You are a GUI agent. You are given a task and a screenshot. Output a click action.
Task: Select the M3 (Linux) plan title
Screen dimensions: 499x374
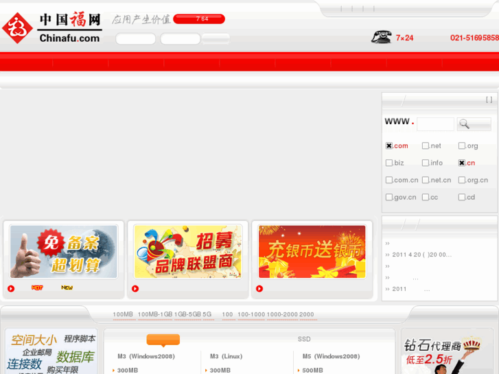(x=227, y=356)
